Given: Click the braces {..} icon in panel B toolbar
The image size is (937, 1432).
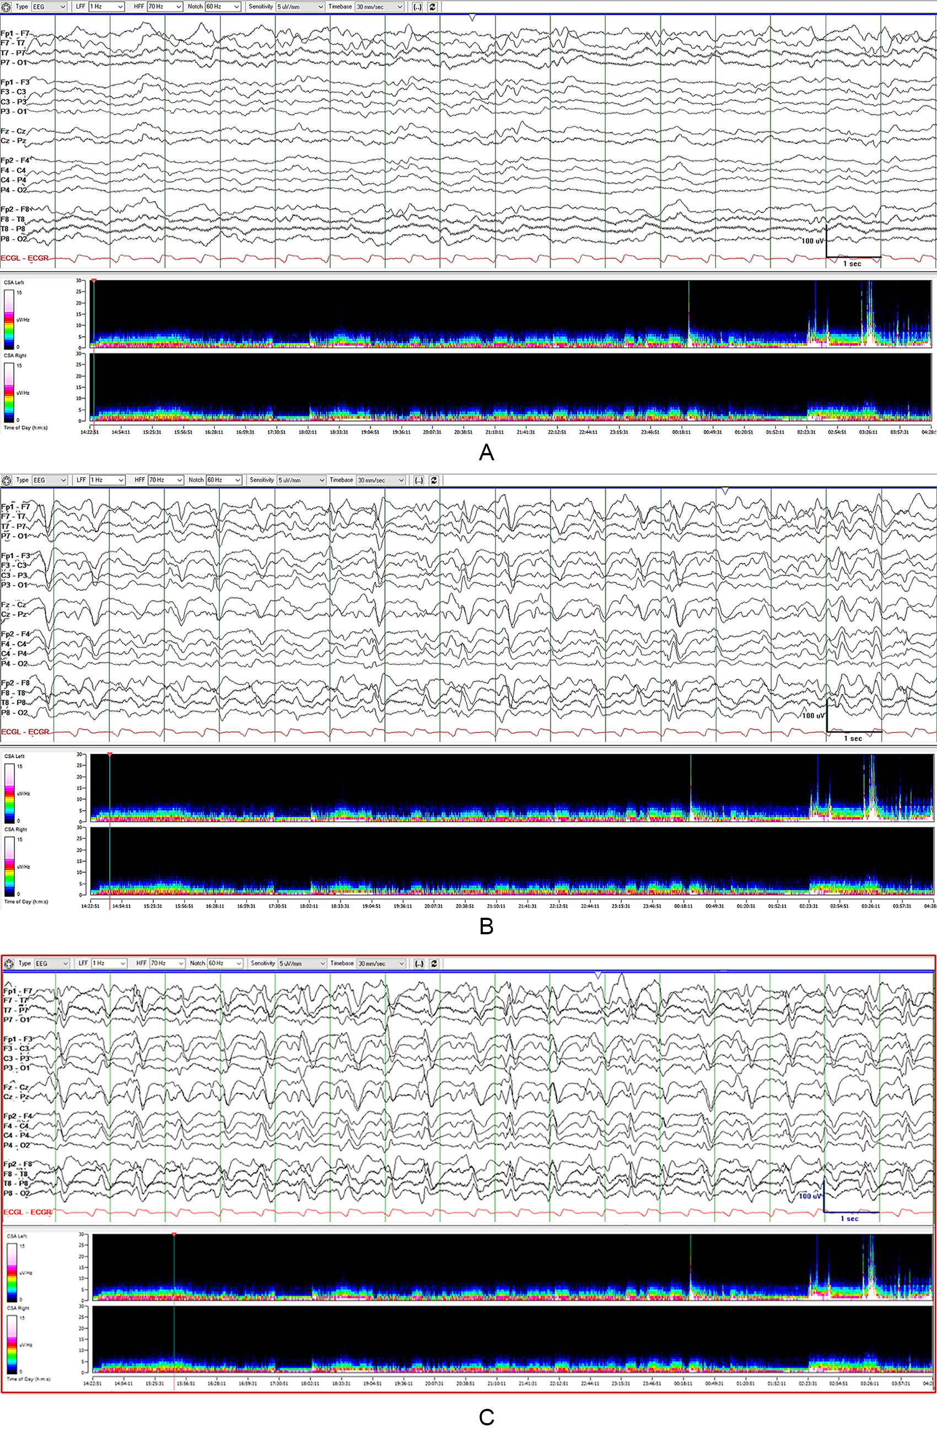Looking at the screenshot, I should (419, 480).
